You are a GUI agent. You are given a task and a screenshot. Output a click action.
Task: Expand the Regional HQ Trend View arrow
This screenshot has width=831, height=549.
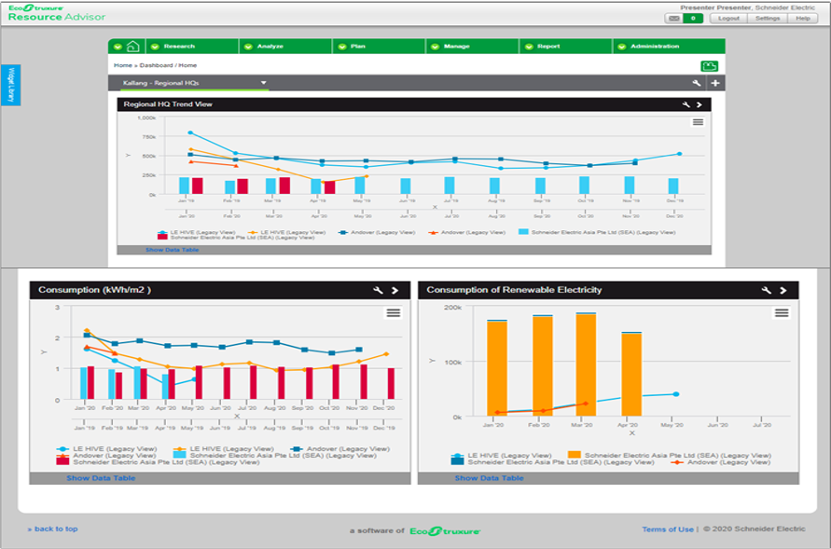point(699,104)
